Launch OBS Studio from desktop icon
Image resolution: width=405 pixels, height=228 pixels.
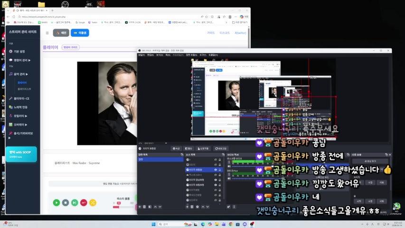[x=65, y=4]
